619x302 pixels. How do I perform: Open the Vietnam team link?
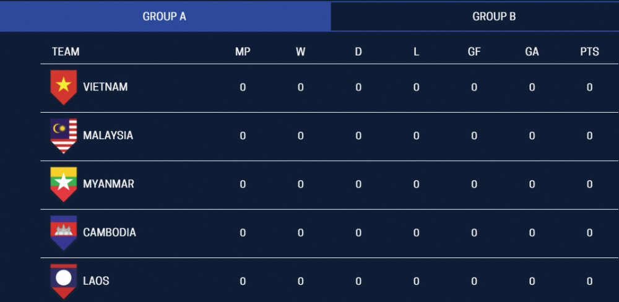(x=105, y=87)
